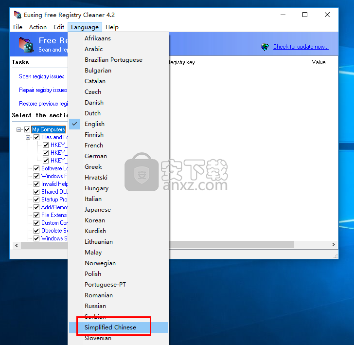Open Check for update now link
This screenshot has width=354, height=345.
pyautogui.click(x=301, y=47)
